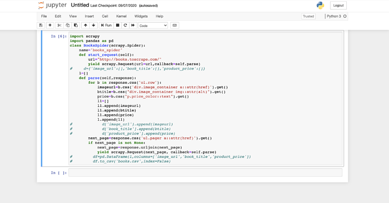
Task: Move selected cell up arrow
Action: [85, 25]
